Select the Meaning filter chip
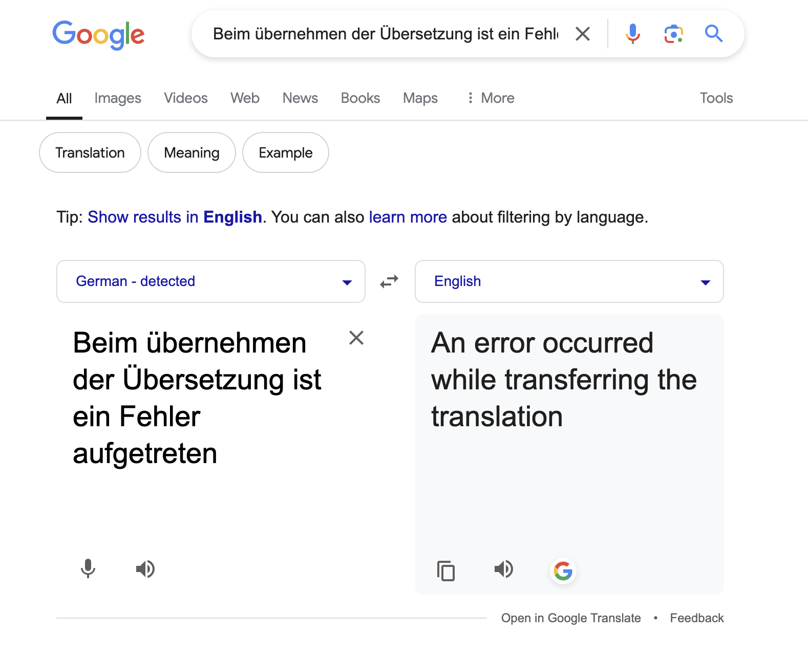The image size is (808, 658). click(x=192, y=152)
